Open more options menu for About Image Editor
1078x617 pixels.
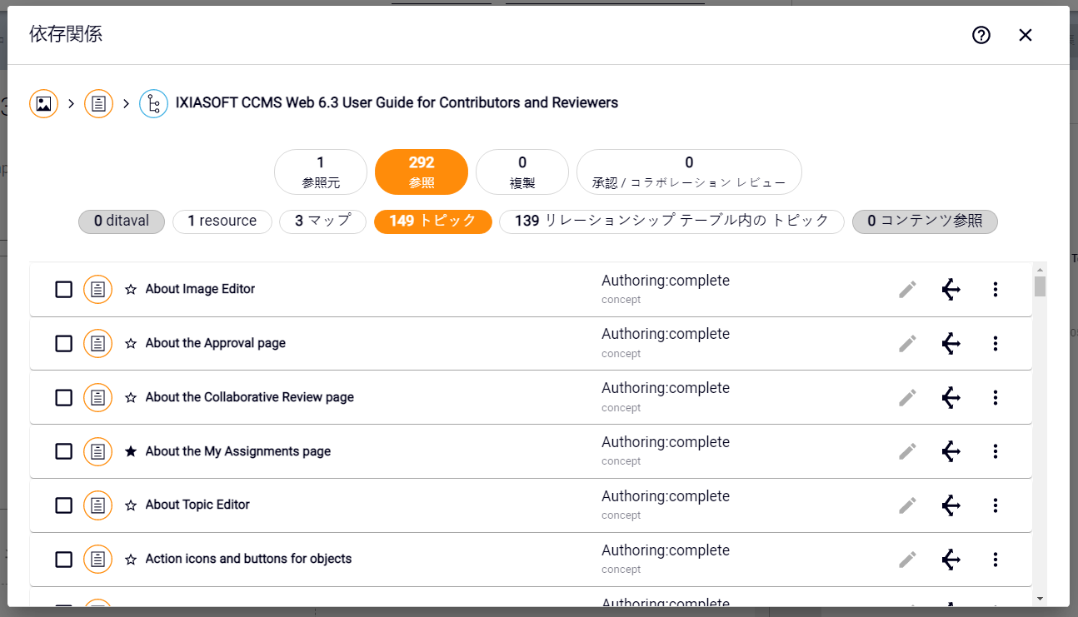(x=995, y=290)
